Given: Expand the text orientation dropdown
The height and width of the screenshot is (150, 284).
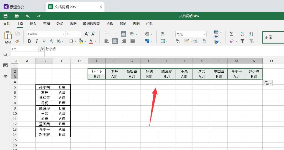Looking at the screenshot, I should pos(137,34).
